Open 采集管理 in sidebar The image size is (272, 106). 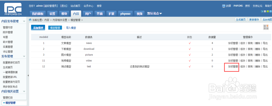[x=8, y=47]
